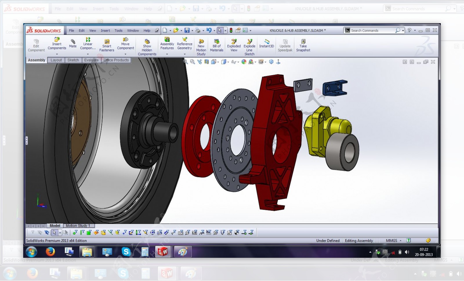Screen dimensions: 464x281
Task: Click the Bill of Materials tool
Action: pos(217,45)
